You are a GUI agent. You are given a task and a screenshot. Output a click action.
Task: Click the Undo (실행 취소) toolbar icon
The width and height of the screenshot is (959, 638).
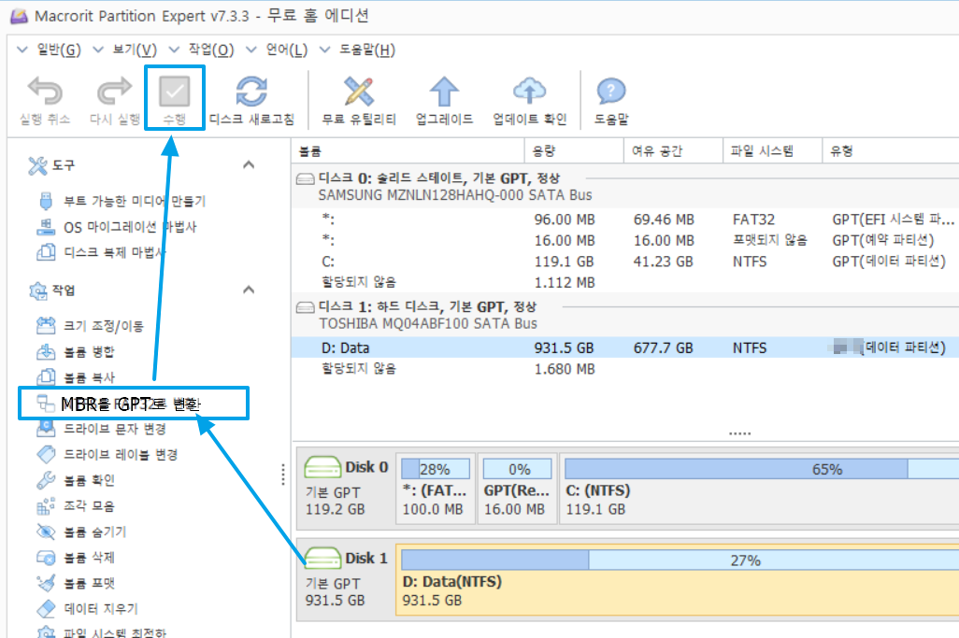click(45, 92)
